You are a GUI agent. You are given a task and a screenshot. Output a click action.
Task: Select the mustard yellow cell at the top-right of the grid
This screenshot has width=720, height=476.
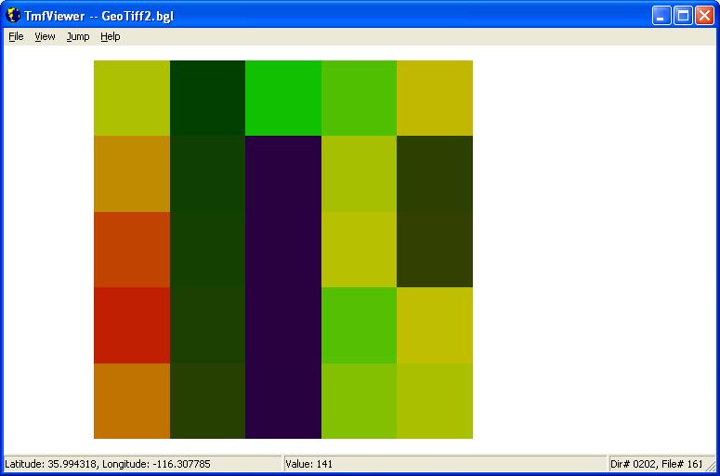(x=435, y=98)
